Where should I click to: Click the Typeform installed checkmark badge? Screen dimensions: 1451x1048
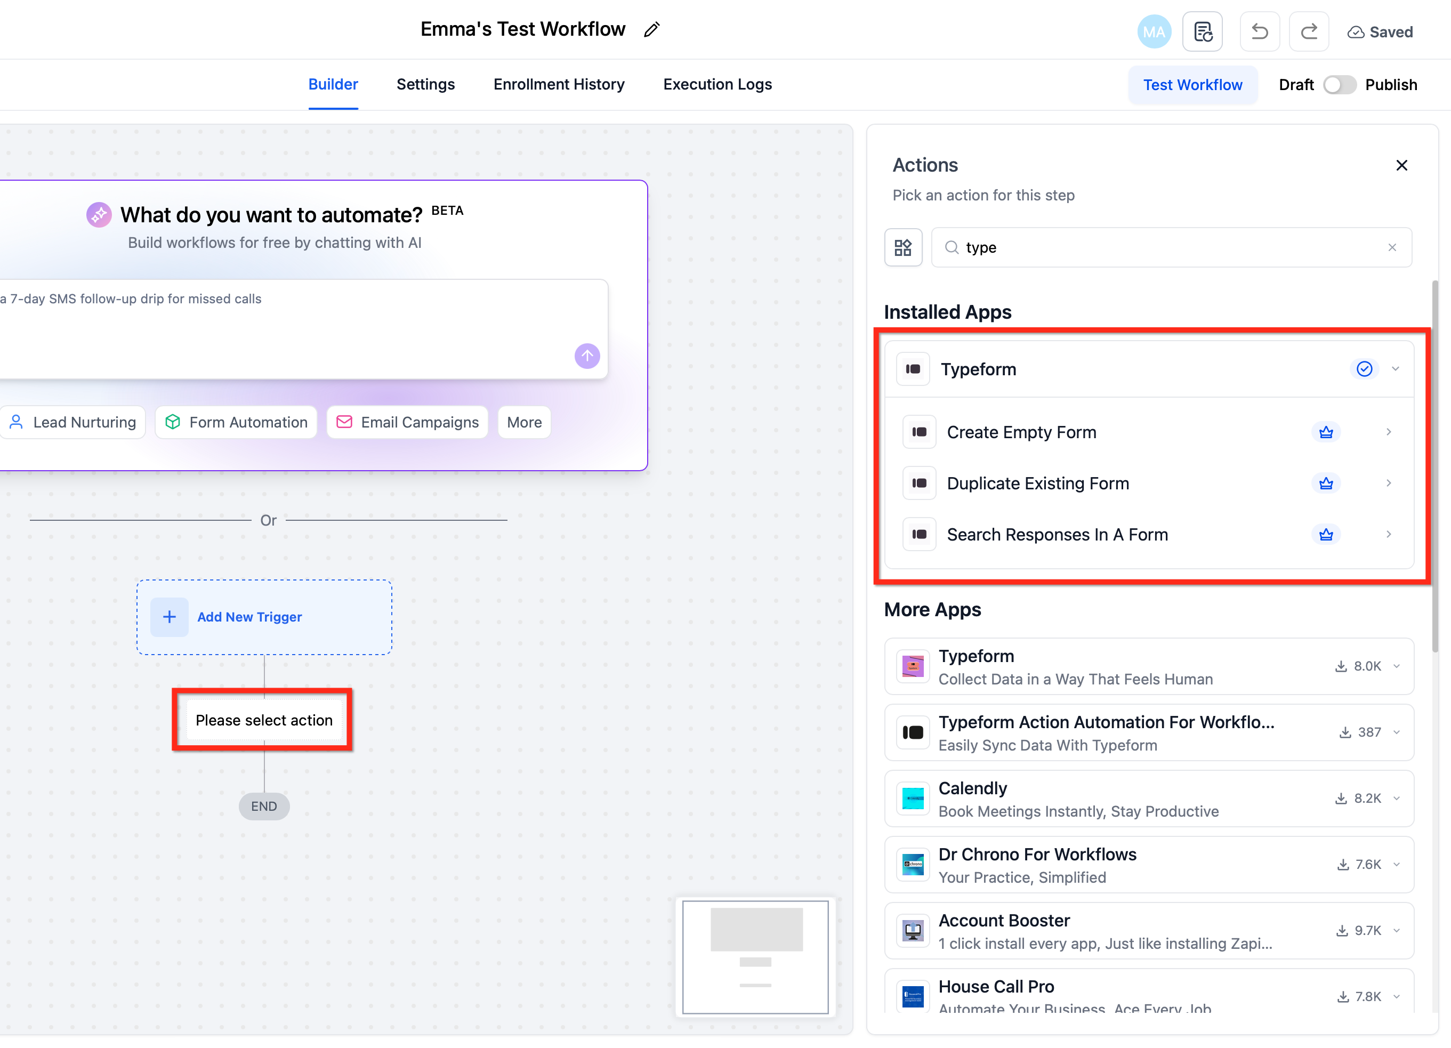[1364, 369]
